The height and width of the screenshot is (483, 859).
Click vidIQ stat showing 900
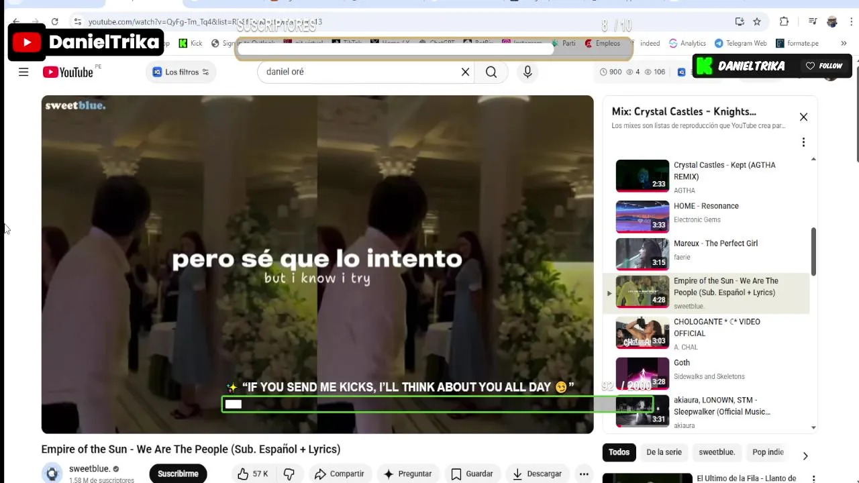coord(611,72)
